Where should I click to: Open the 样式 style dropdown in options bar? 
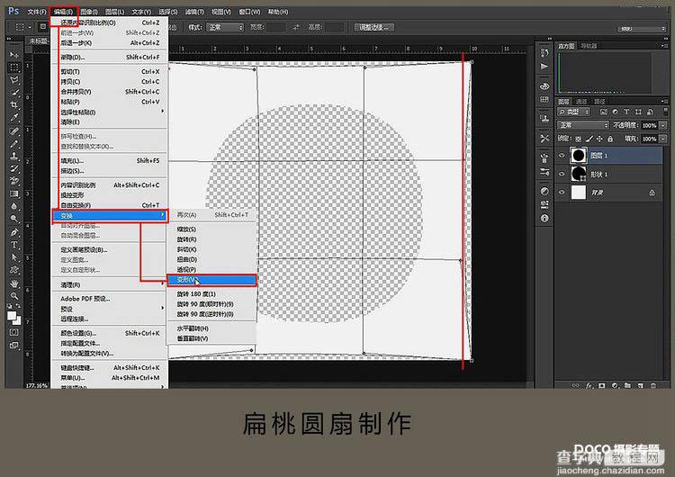coord(226,27)
